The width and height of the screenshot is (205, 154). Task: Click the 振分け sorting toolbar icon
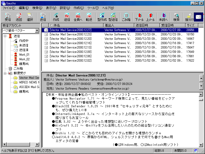(x=189, y=17)
